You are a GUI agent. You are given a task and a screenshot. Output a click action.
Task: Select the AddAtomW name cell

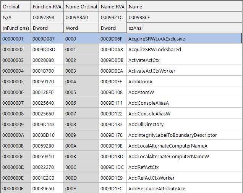click(184, 92)
